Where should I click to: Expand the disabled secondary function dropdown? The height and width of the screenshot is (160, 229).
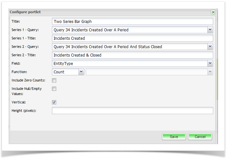click(x=210, y=72)
